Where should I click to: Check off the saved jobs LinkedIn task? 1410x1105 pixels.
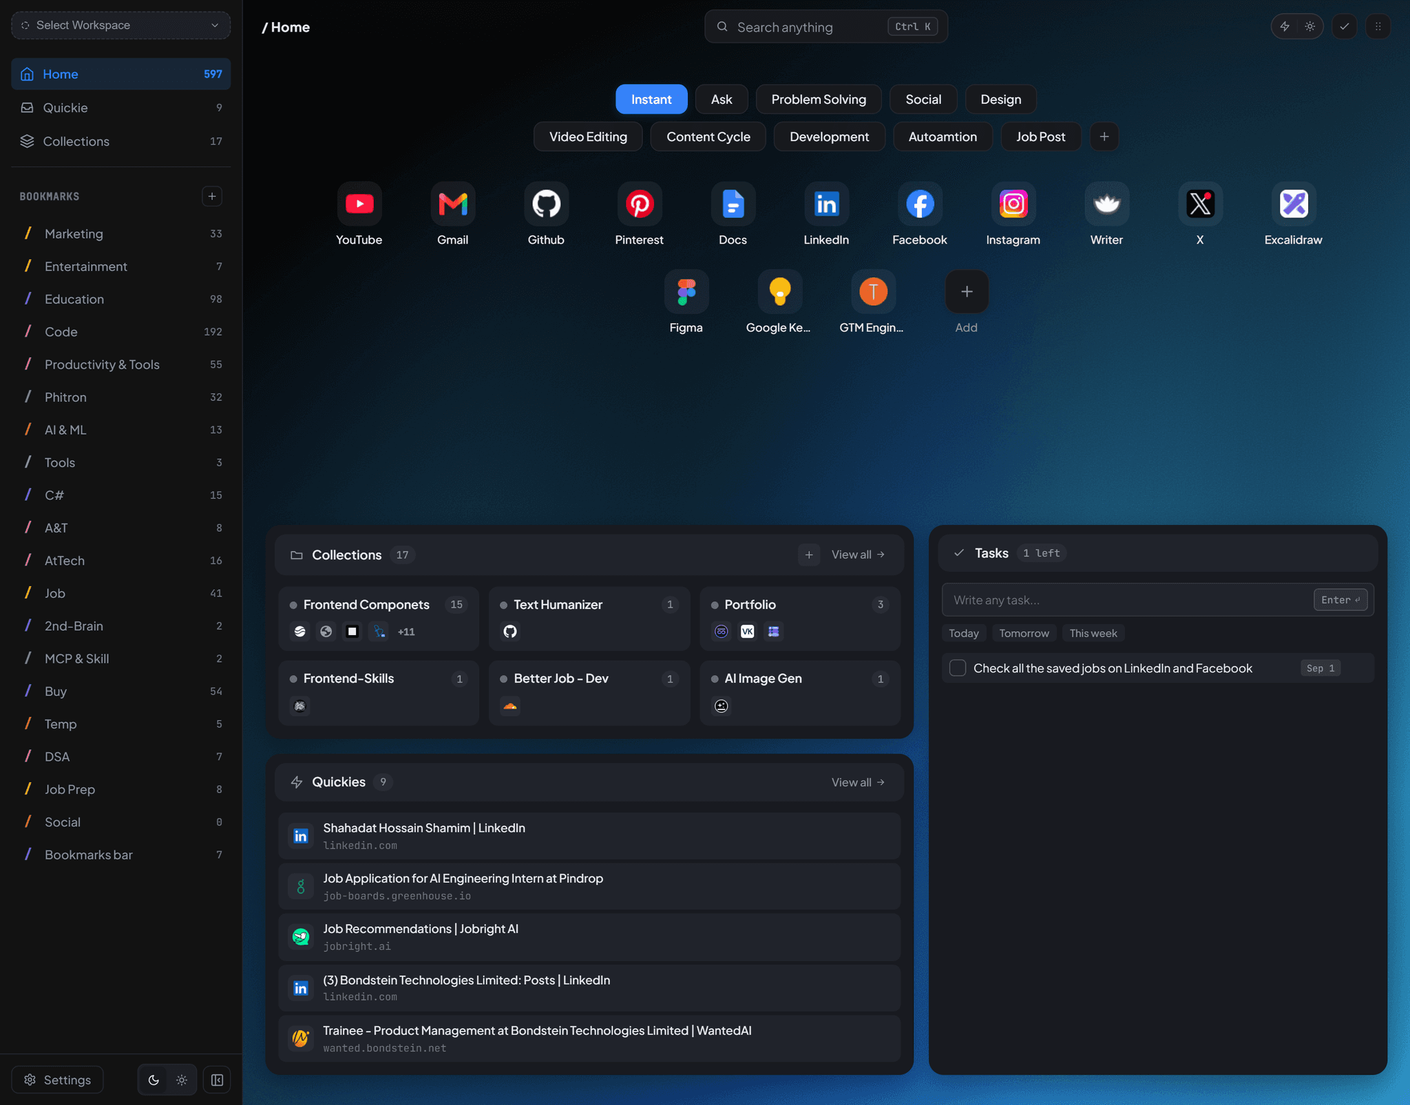tap(958, 668)
